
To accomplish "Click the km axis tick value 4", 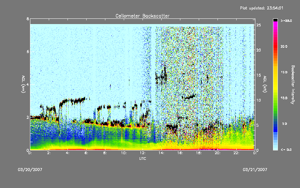I will click(28, 84).
